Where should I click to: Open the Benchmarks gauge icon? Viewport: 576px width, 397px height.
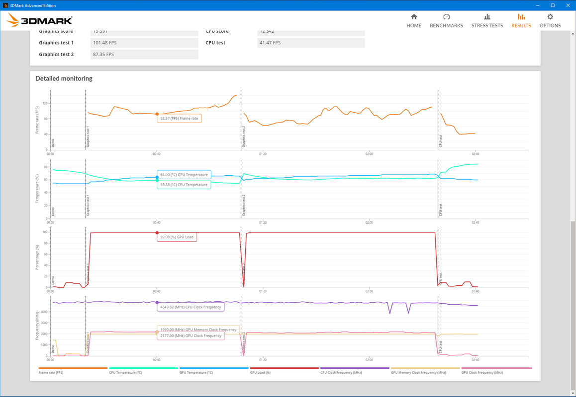[446, 17]
